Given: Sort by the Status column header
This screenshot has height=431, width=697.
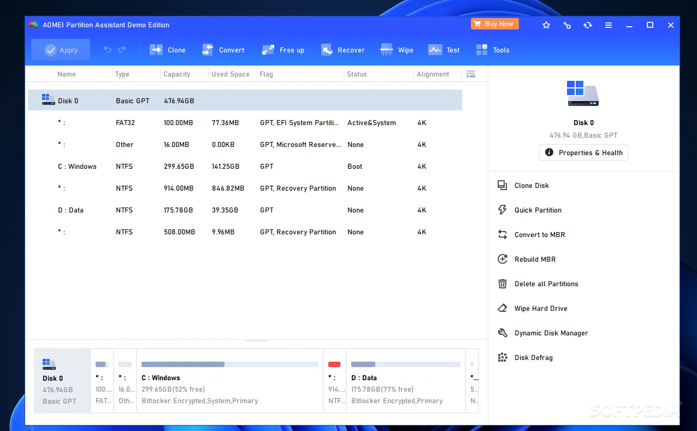Looking at the screenshot, I should 357,74.
